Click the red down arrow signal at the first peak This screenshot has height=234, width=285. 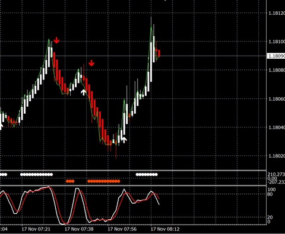coord(56,40)
